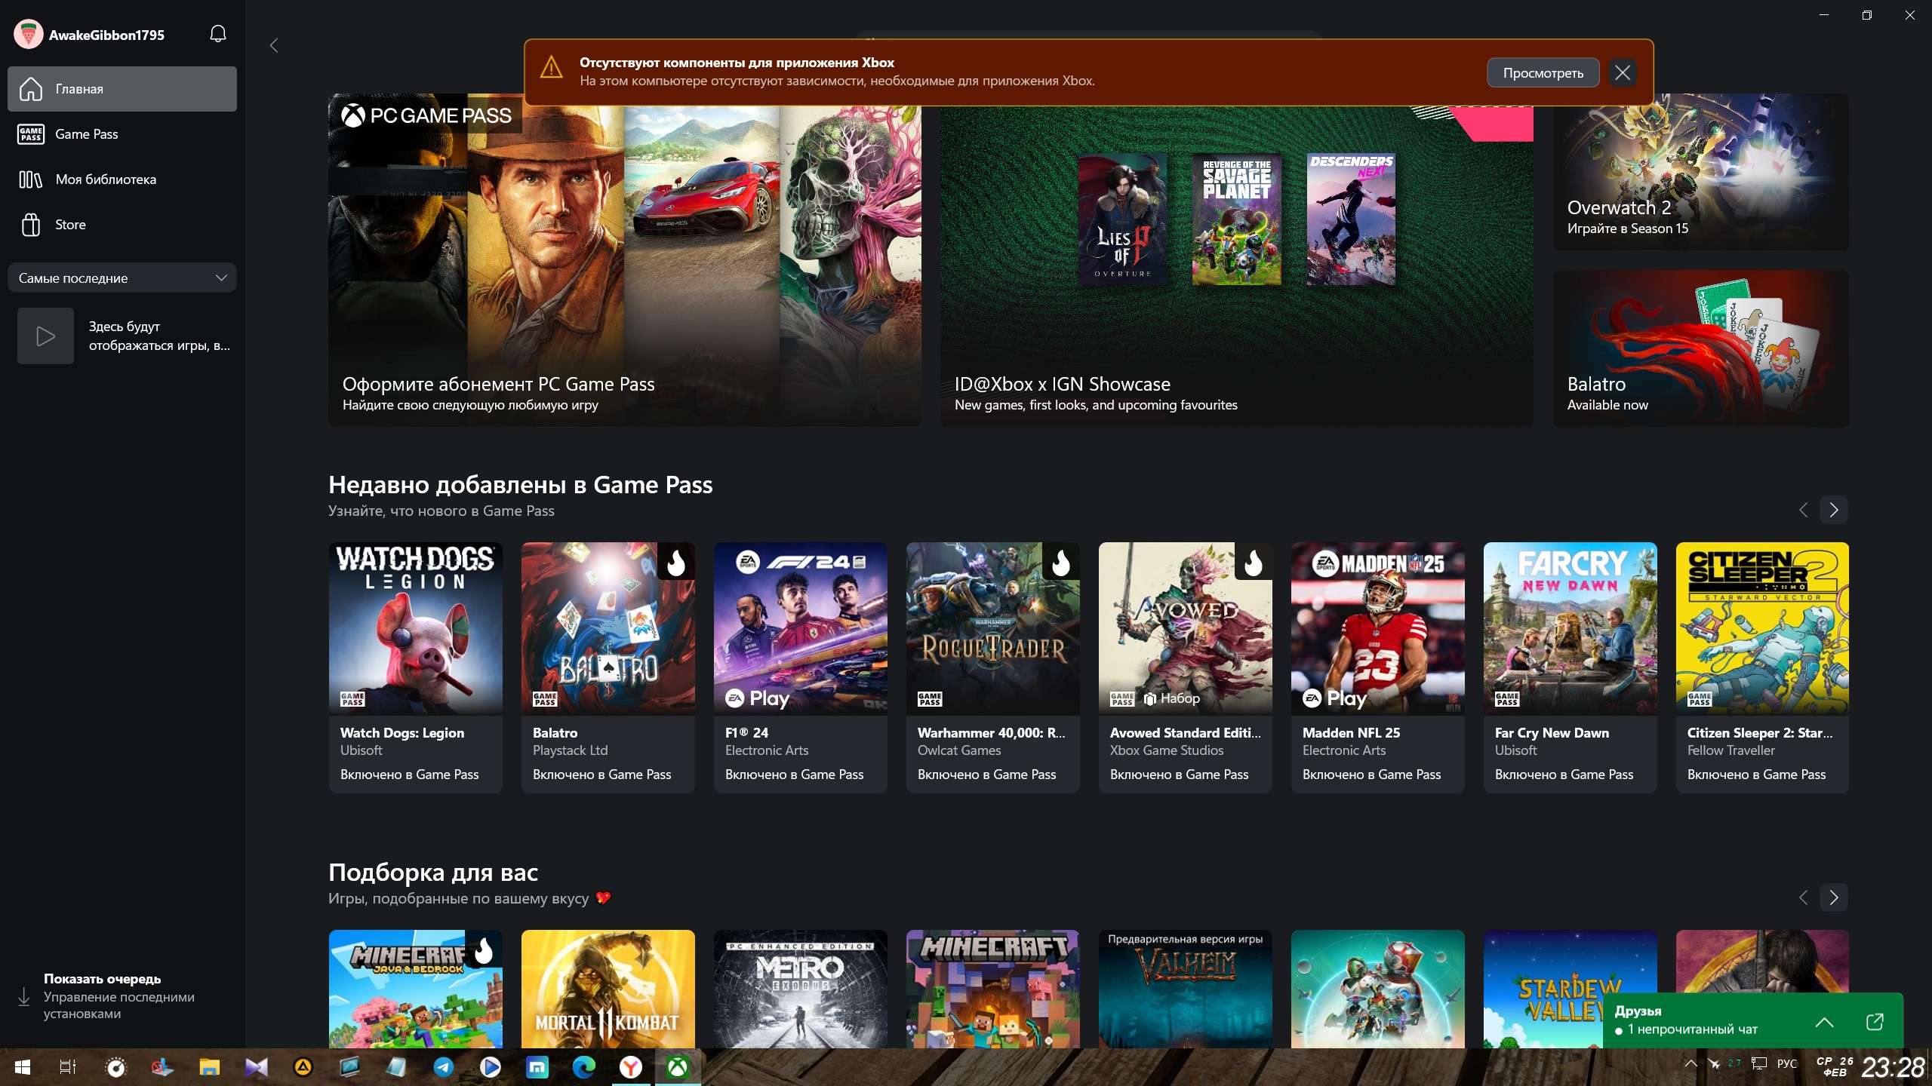
Task: Click Показать очередь link
Action: click(102, 979)
